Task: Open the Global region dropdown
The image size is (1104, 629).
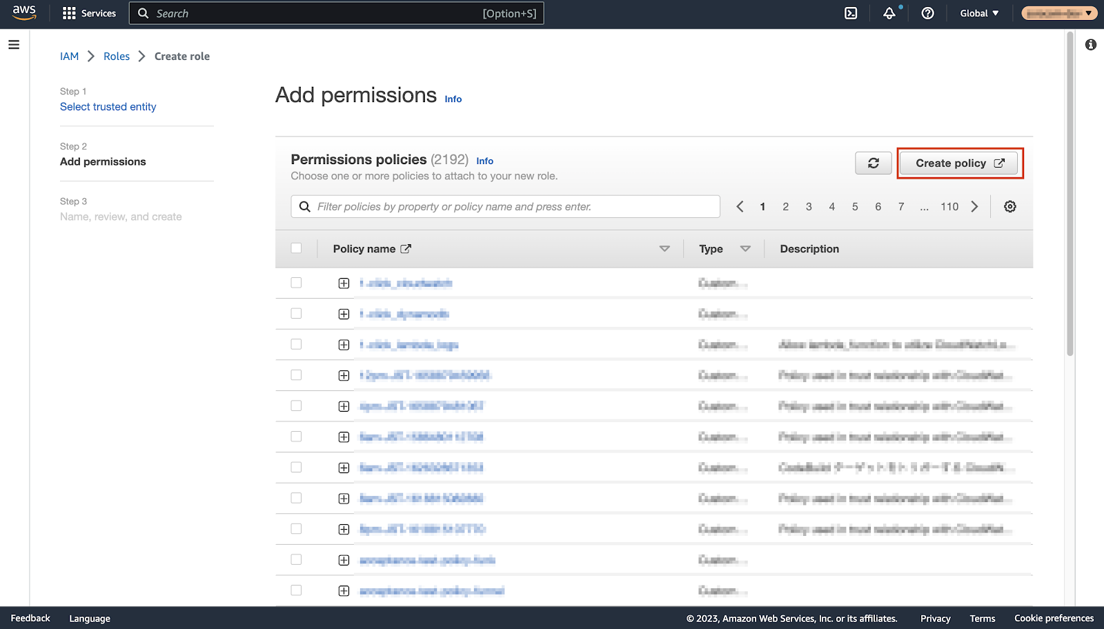Action: (x=978, y=13)
